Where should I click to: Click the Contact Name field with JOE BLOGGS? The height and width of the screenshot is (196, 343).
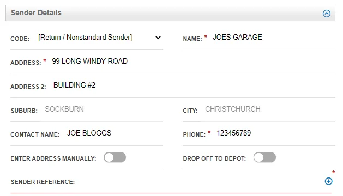click(x=114, y=133)
